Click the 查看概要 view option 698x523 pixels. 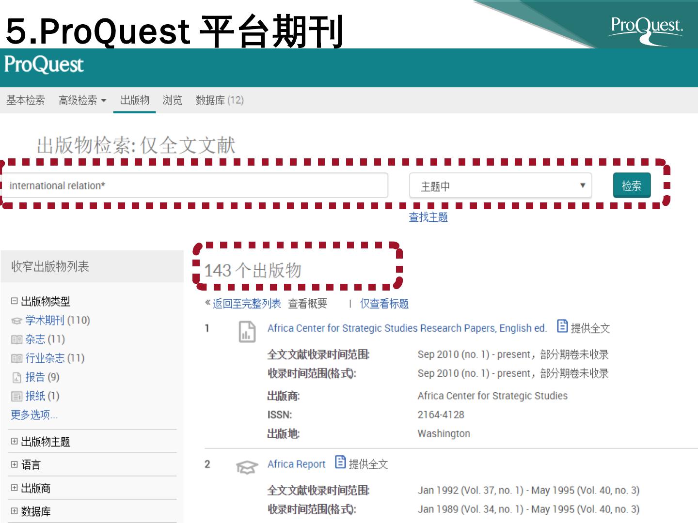click(x=308, y=304)
